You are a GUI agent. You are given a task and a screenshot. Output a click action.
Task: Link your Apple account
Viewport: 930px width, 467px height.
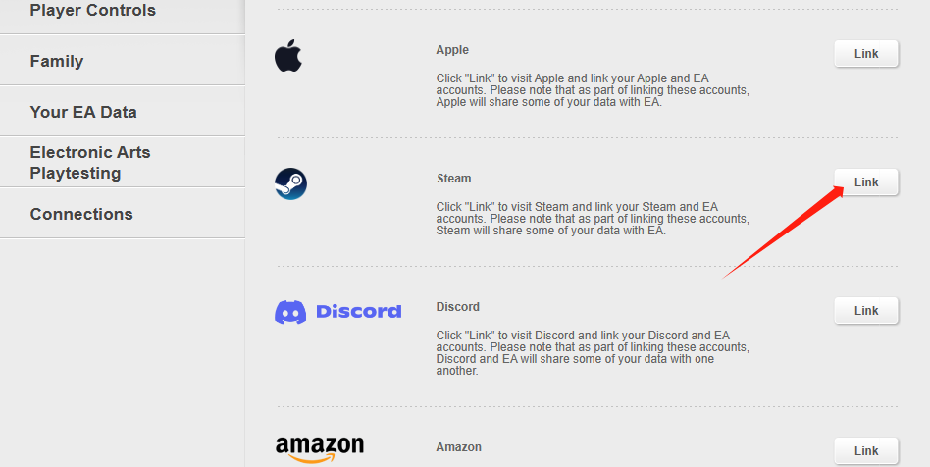(866, 53)
